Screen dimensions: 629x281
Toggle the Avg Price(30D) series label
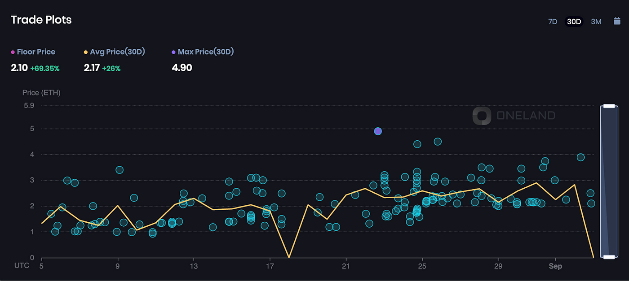117,52
